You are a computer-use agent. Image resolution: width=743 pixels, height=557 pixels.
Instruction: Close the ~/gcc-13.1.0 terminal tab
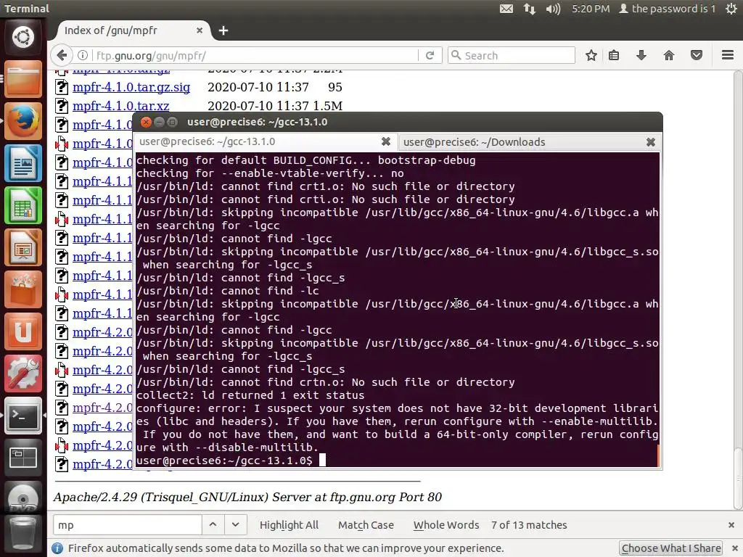point(386,141)
